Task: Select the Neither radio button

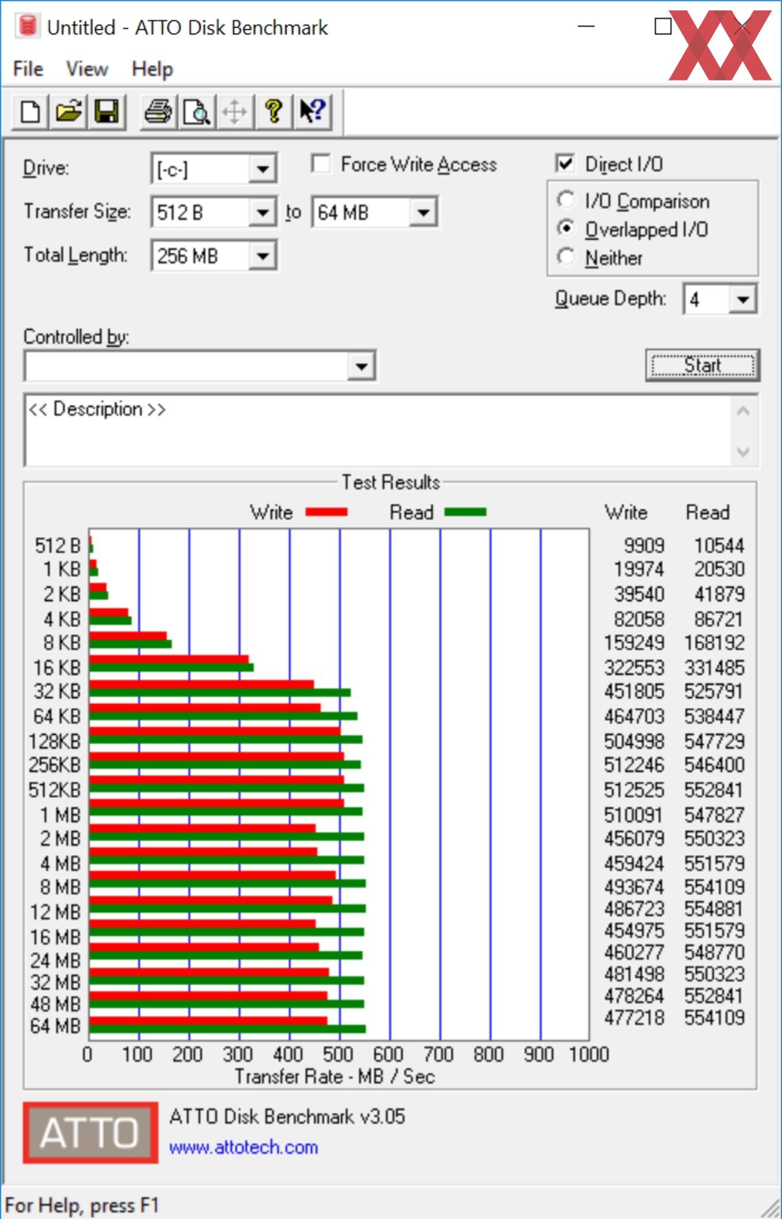Action: pos(566,256)
